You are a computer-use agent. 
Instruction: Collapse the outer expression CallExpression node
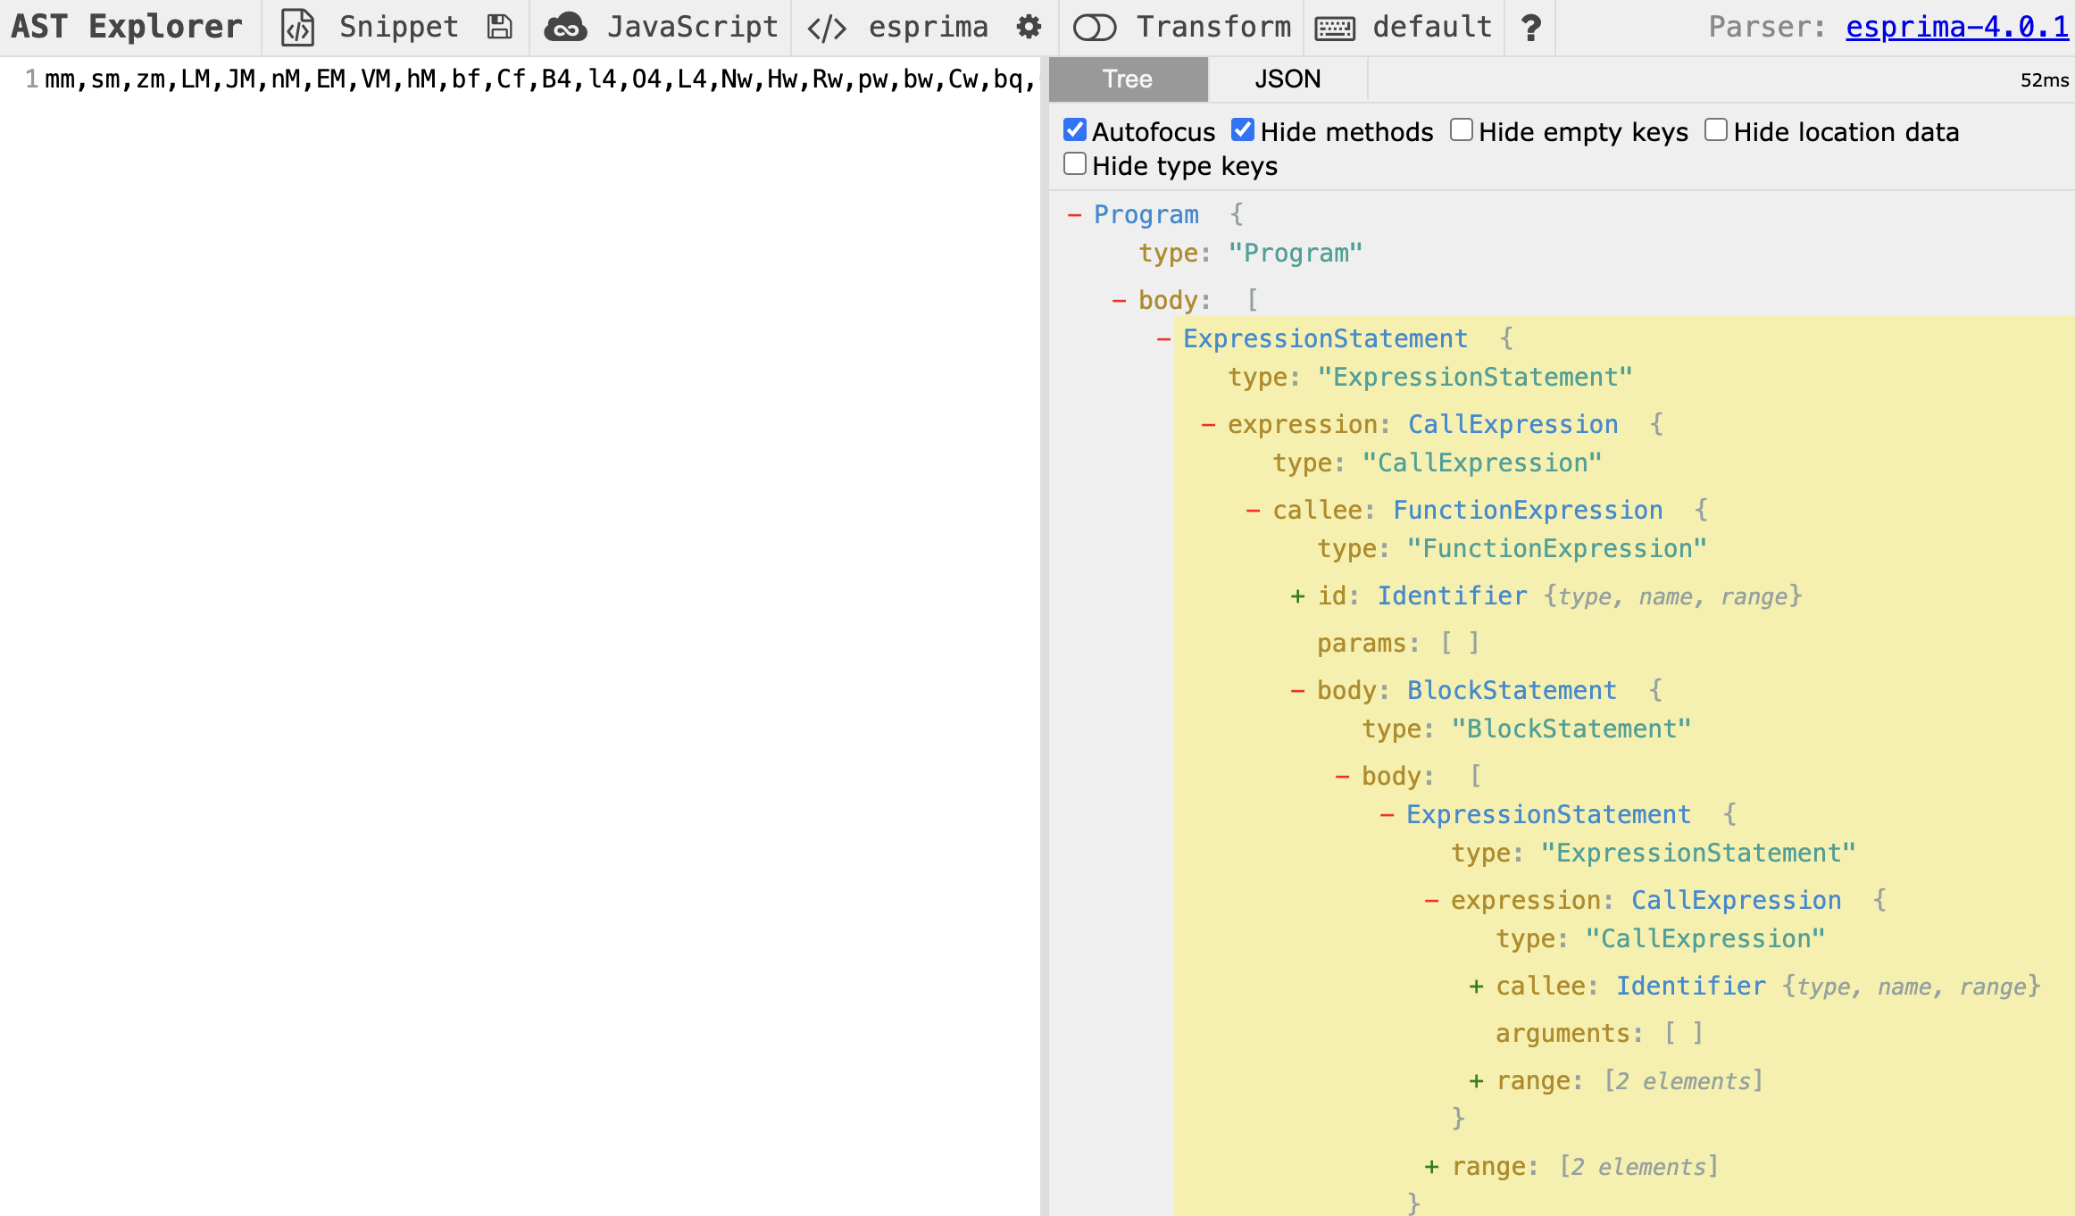[x=1208, y=425]
